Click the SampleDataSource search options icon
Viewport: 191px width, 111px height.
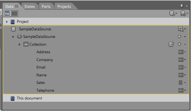(182, 29)
